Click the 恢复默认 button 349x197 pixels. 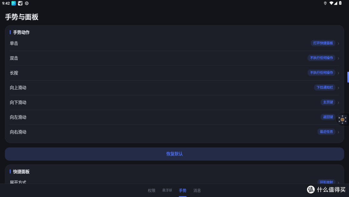tap(174, 154)
